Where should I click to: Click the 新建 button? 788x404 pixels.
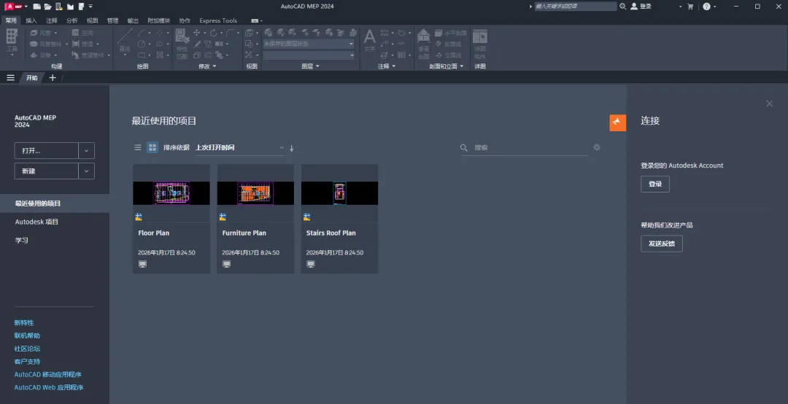coord(46,171)
